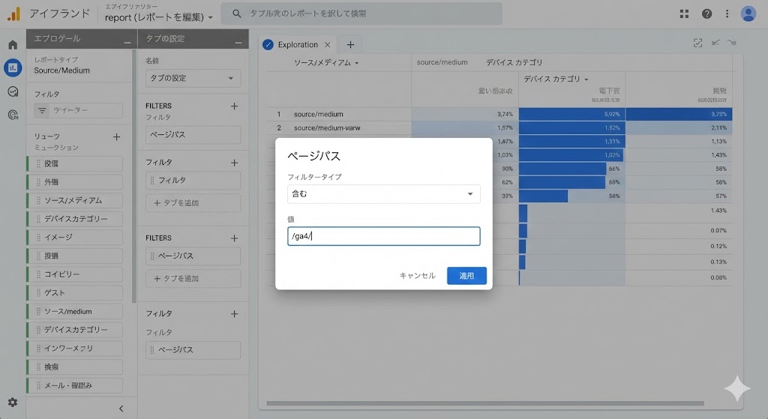This screenshot has height=419, width=768.
Task: Add filter with plus beside first FILTERS
Action: pyautogui.click(x=234, y=106)
